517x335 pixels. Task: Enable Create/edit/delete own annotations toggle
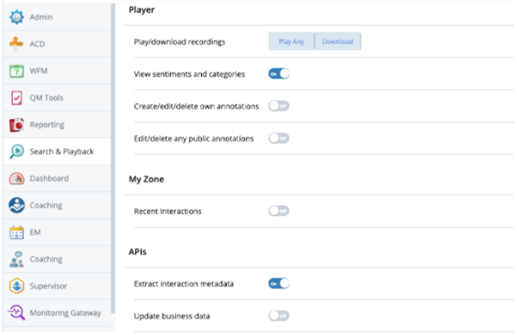click(x=279, y=106)
